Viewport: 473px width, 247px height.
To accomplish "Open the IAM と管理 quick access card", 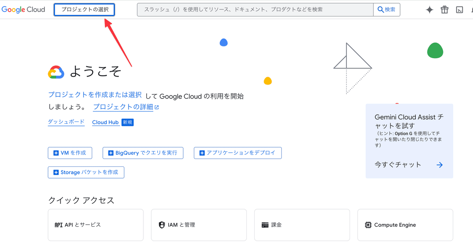I will point(199,225).
